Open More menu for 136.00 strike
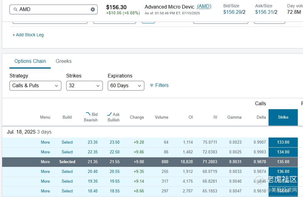 (45, 171)
